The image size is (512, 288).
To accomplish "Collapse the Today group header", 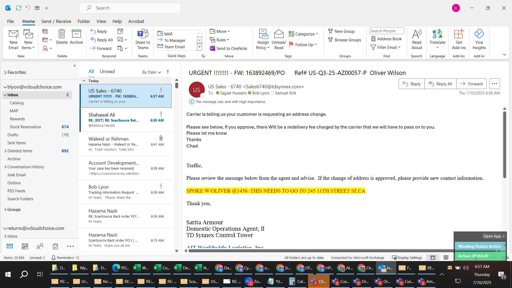I will 84,81.
